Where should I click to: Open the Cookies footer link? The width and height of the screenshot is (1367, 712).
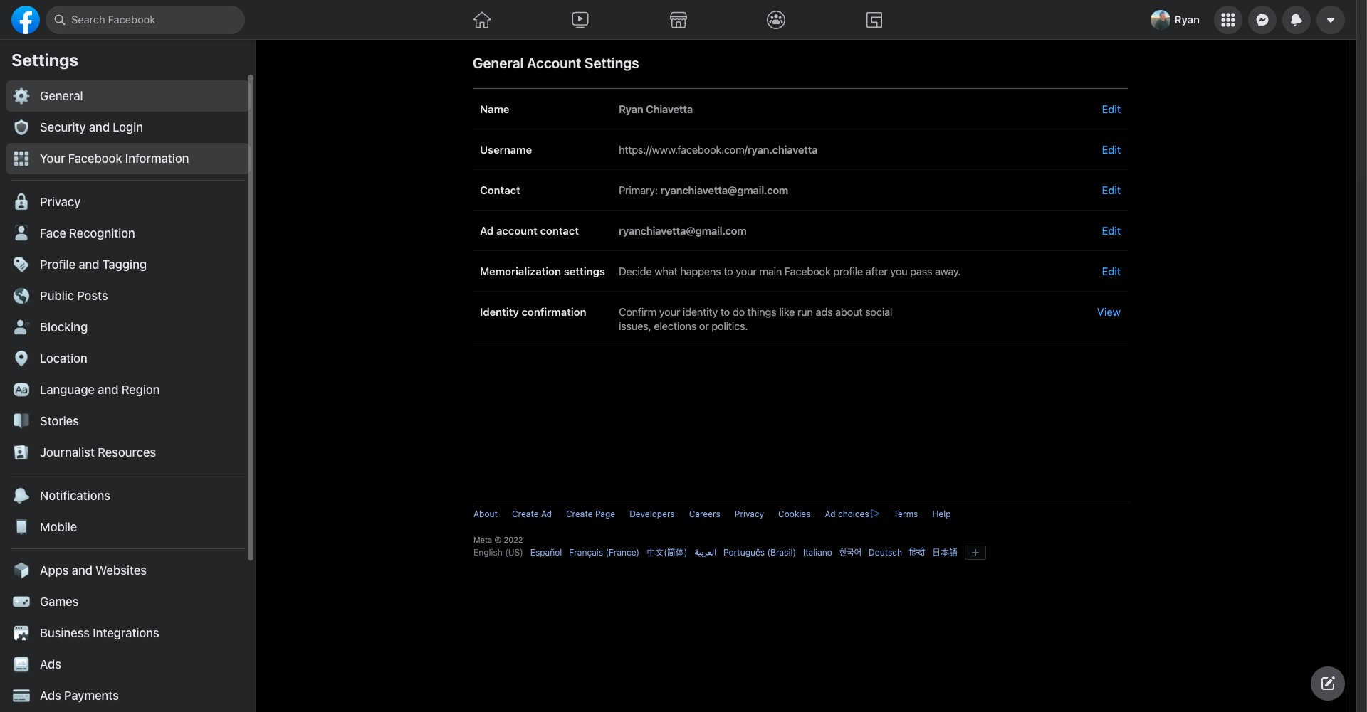(795, 514)
